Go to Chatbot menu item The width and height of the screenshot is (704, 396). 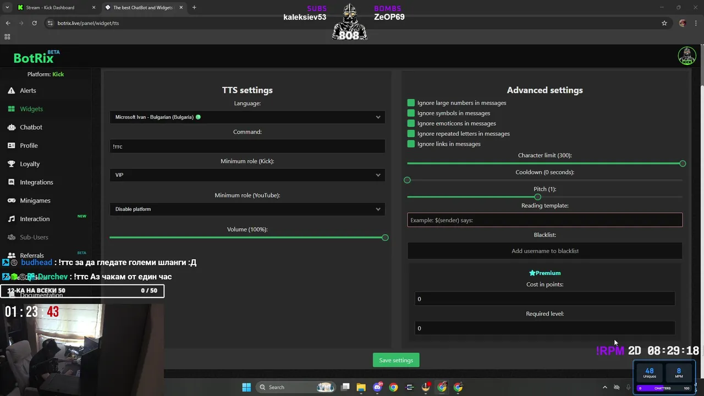click(31, 127)
